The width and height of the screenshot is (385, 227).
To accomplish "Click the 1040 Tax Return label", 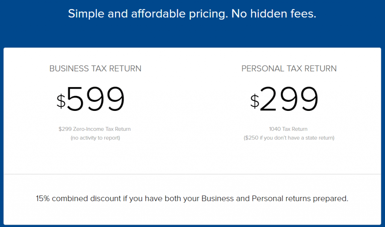I will click(x=288, y=129).
